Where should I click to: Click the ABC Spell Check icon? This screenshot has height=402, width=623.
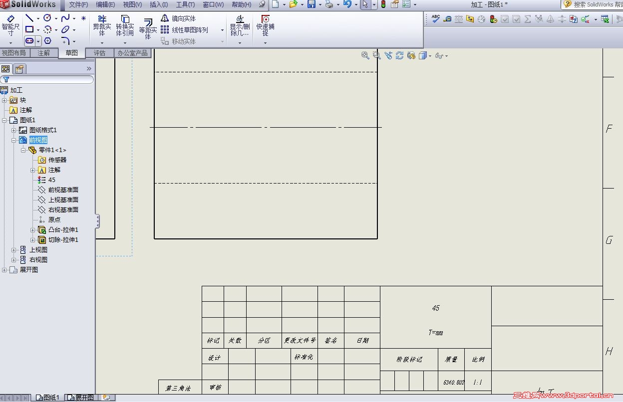click(436, 19)
